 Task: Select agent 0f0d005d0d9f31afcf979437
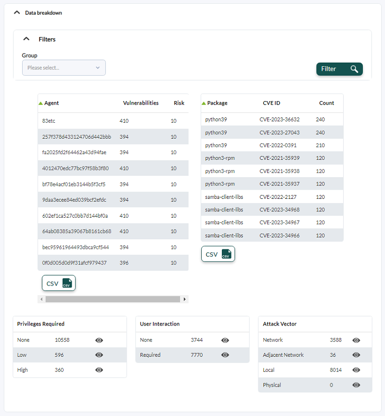point(113,263)
